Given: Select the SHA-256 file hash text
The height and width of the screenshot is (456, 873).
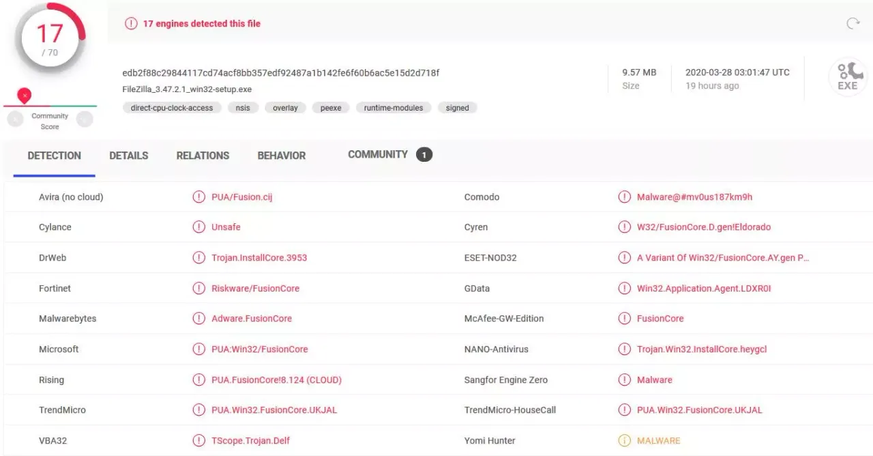Looking at the screenshot, I should pos(281,72).
